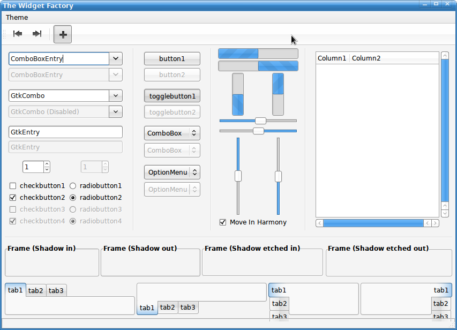Viewport: 457px width, 330px height.
Task: Click the go-to-first toolbar icon
Action: [18, 34]
